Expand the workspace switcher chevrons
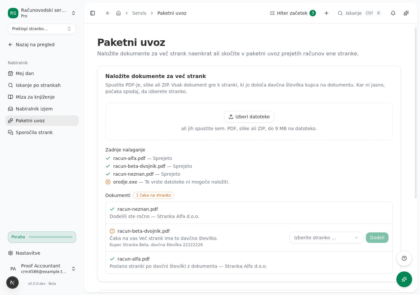 coord(73,13)
